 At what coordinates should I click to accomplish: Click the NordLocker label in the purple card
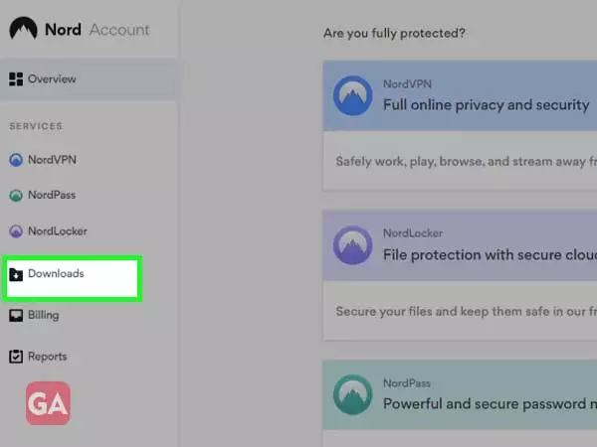413,233
